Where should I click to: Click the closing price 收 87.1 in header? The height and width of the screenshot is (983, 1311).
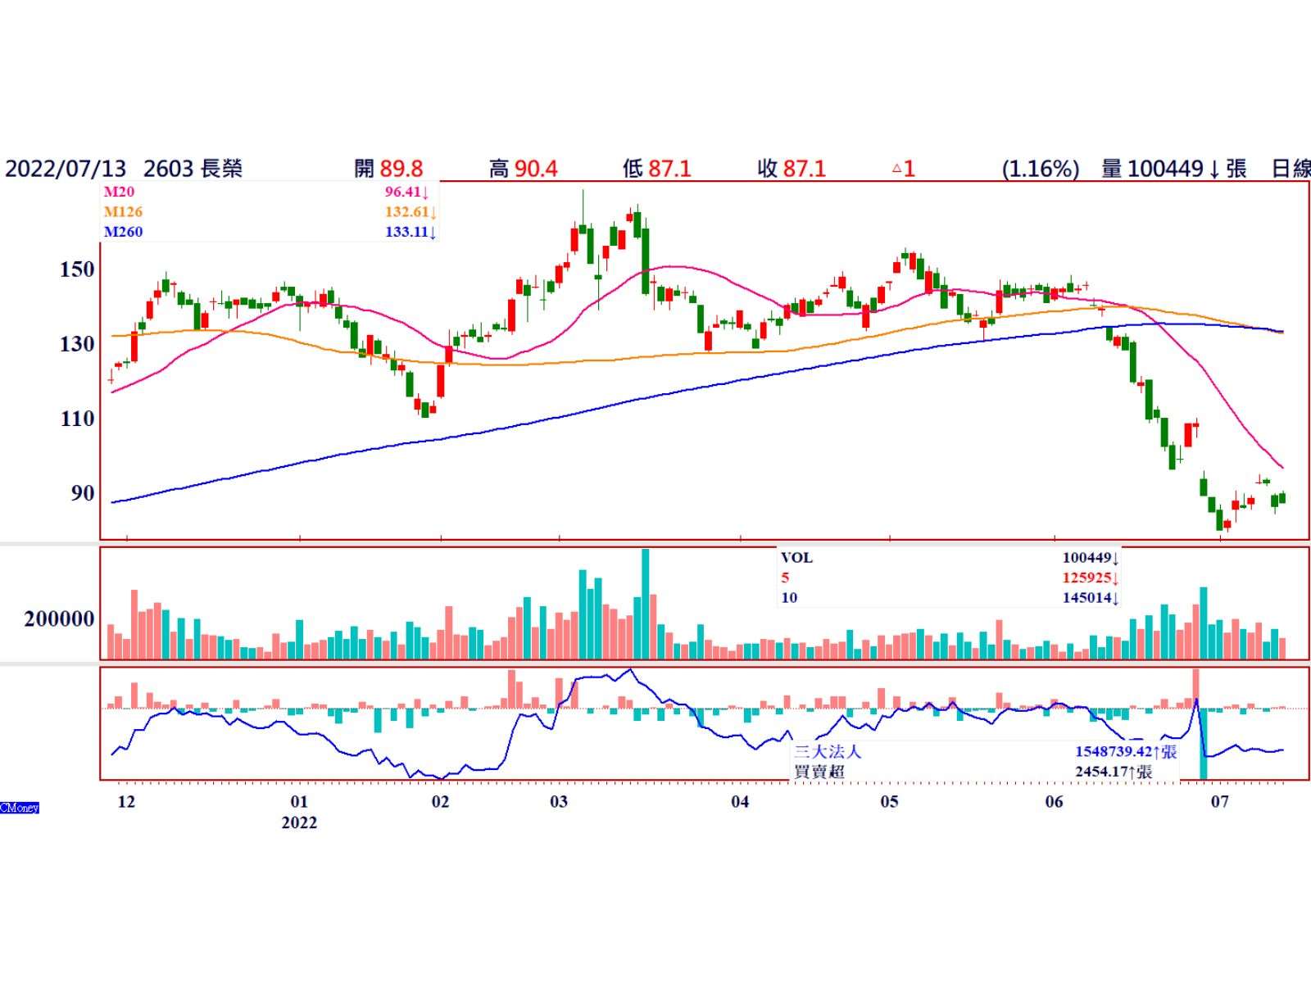pos(792,169)
